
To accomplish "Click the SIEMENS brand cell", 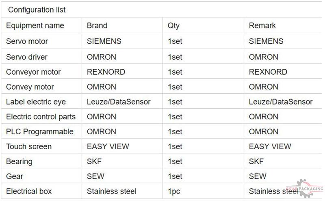I will point(104,41).
